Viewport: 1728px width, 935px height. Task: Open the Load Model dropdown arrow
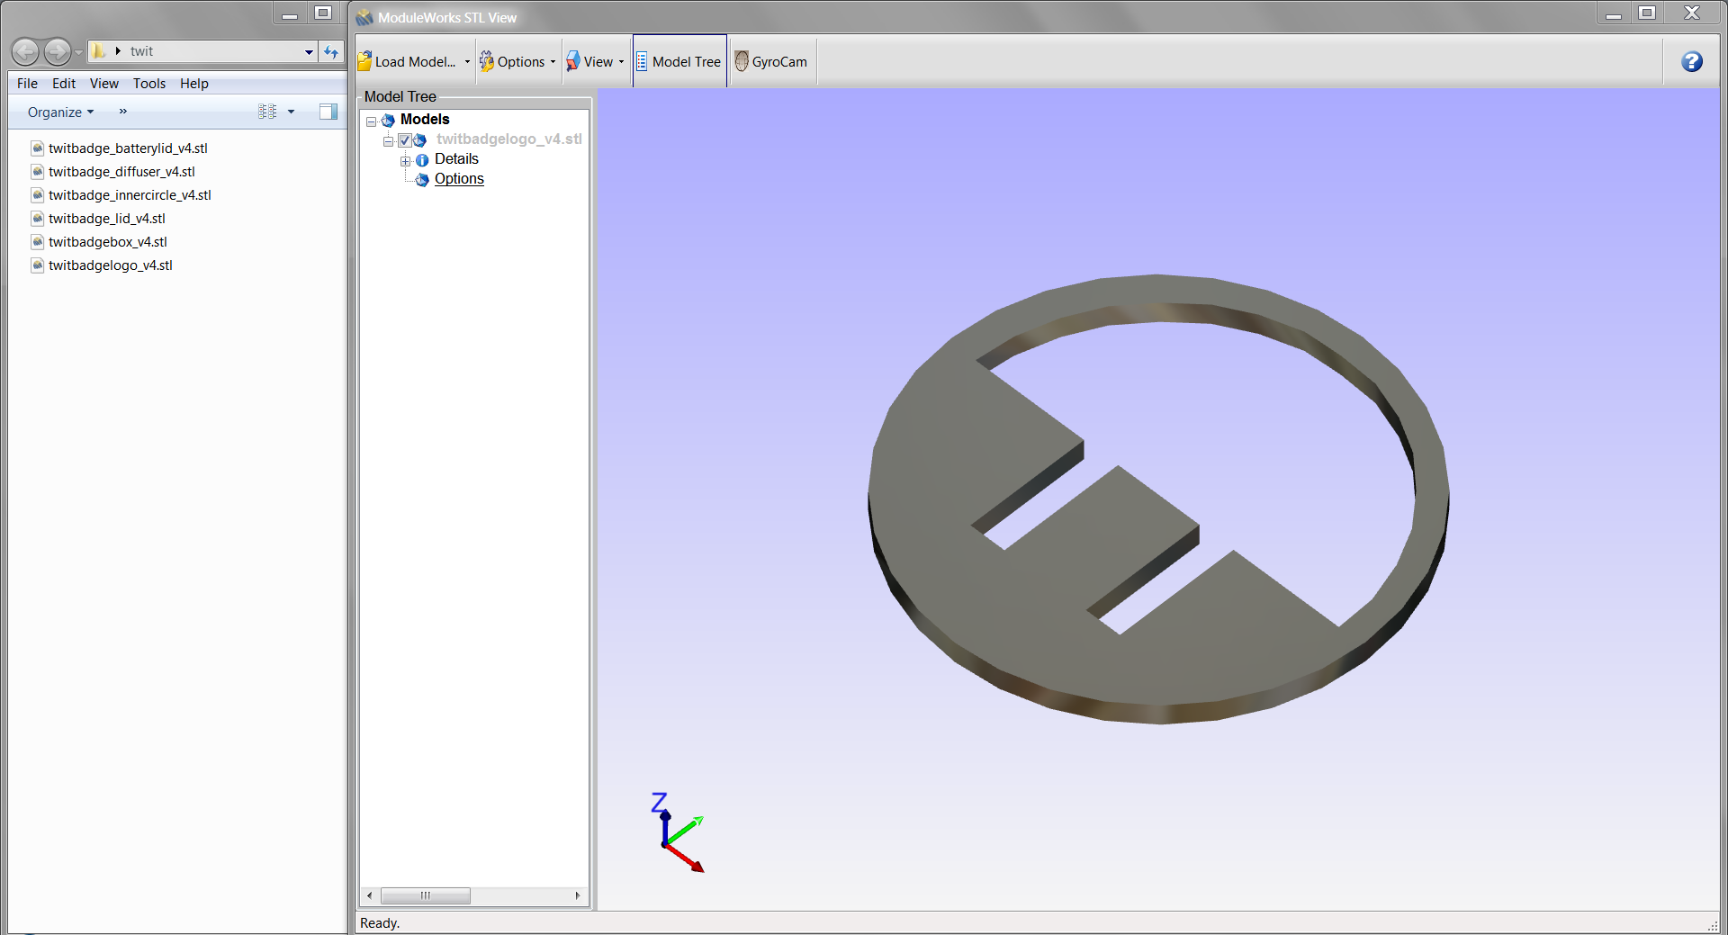click(467, 62)
